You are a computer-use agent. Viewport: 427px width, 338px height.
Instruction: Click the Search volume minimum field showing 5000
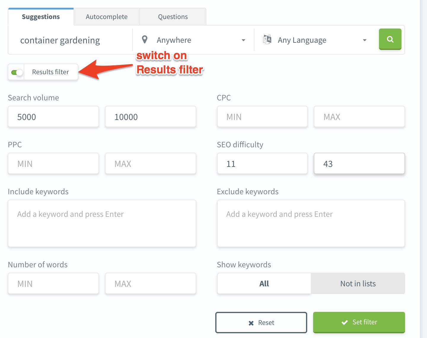coord(53,116)
